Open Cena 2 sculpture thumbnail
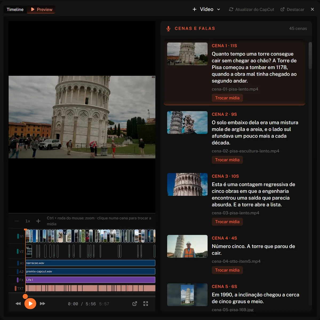The image size is (320, 320). pyautogui.click(x=187, y=122)
